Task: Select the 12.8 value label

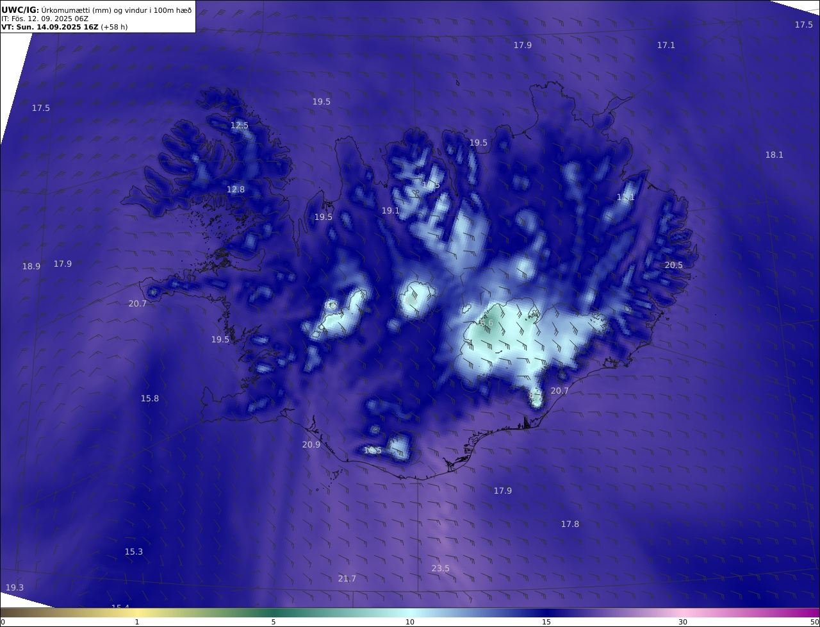Action: point(236,189)
